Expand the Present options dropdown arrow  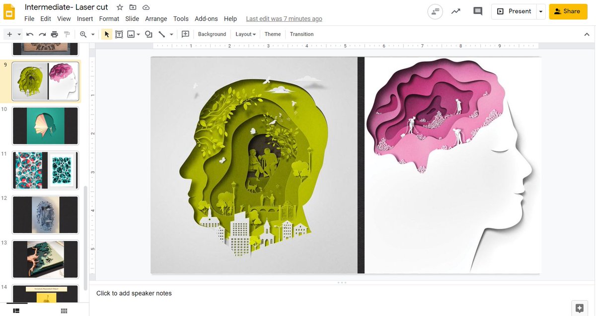coord(541,11)
